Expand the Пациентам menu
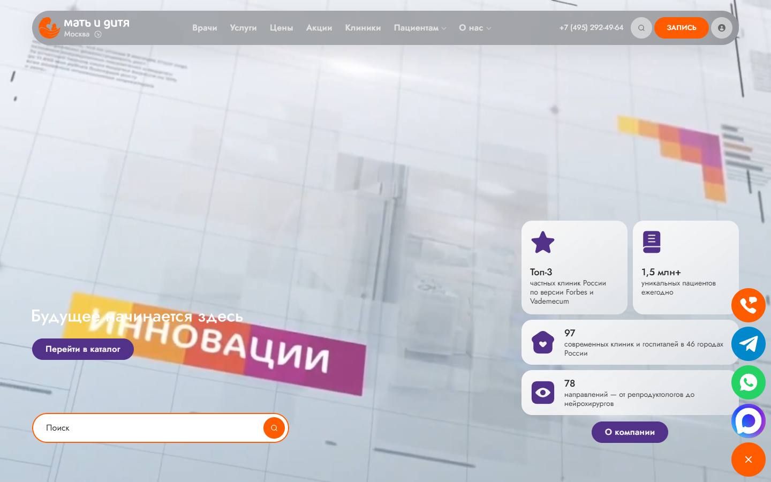 (x=420, y=28)
